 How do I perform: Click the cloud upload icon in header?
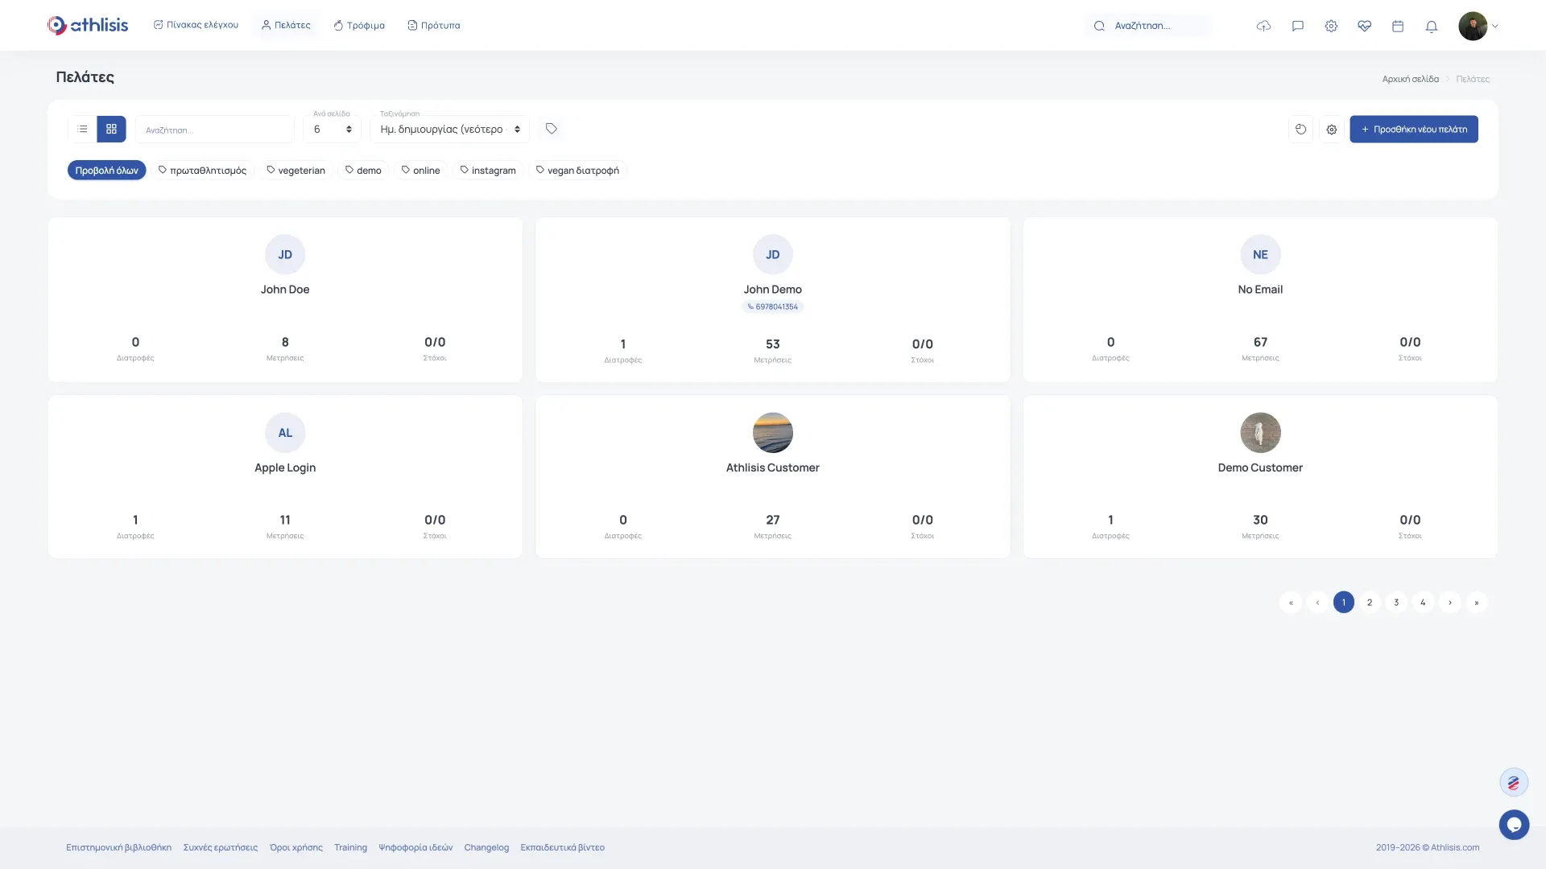pyautogui.click(x=1263, y=26)
